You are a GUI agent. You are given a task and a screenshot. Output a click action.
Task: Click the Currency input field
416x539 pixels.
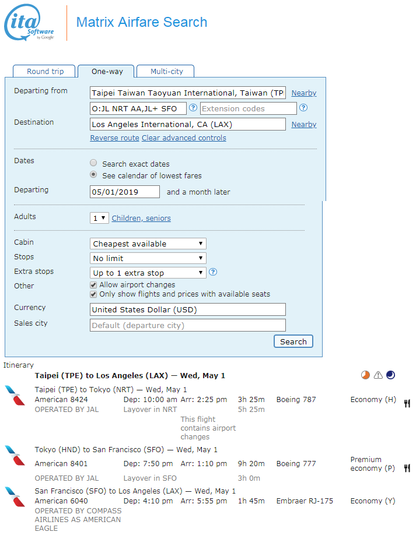[187, 309]
